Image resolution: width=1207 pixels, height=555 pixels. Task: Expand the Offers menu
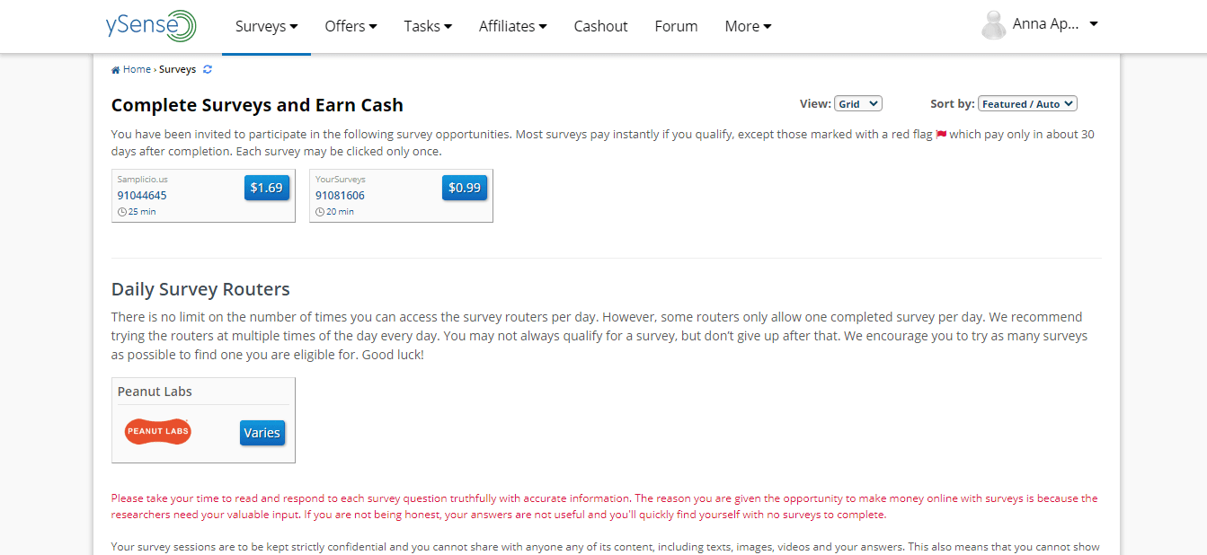[x=351, y=26]
